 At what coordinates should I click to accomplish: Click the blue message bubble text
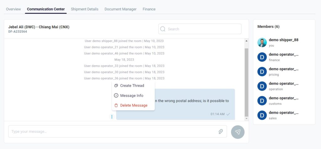click(x=192, y=101)
